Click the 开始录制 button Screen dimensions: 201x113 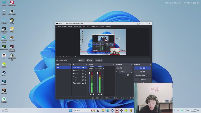pos(142,72)
